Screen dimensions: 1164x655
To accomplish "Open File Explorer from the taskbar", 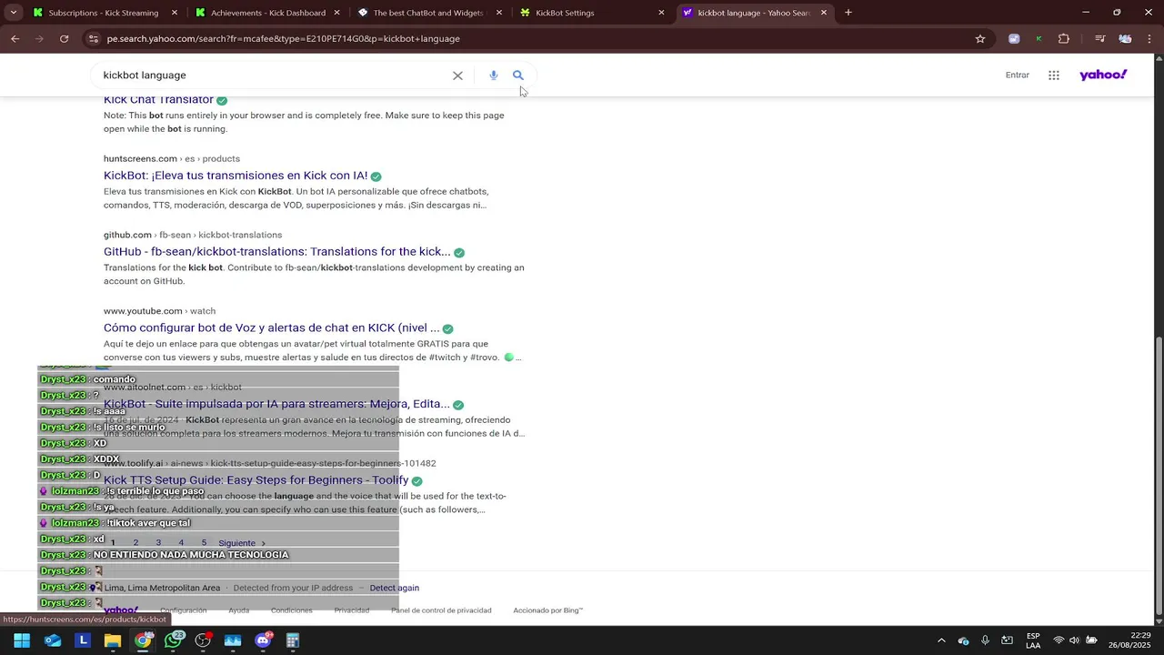I will [113, 640].
